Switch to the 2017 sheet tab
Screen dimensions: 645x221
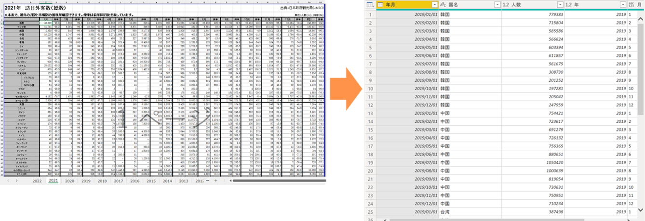coord(118,181)
